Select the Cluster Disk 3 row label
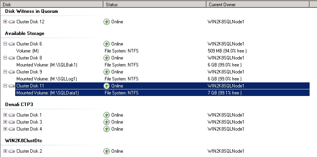The image size is (317, 157). 29,122
